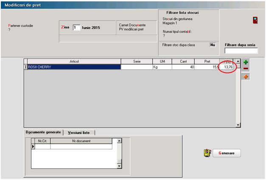Screen dimensions: 266x180
Task: Switch to 'Versiuni liste' tab
Action: (79, 132)
